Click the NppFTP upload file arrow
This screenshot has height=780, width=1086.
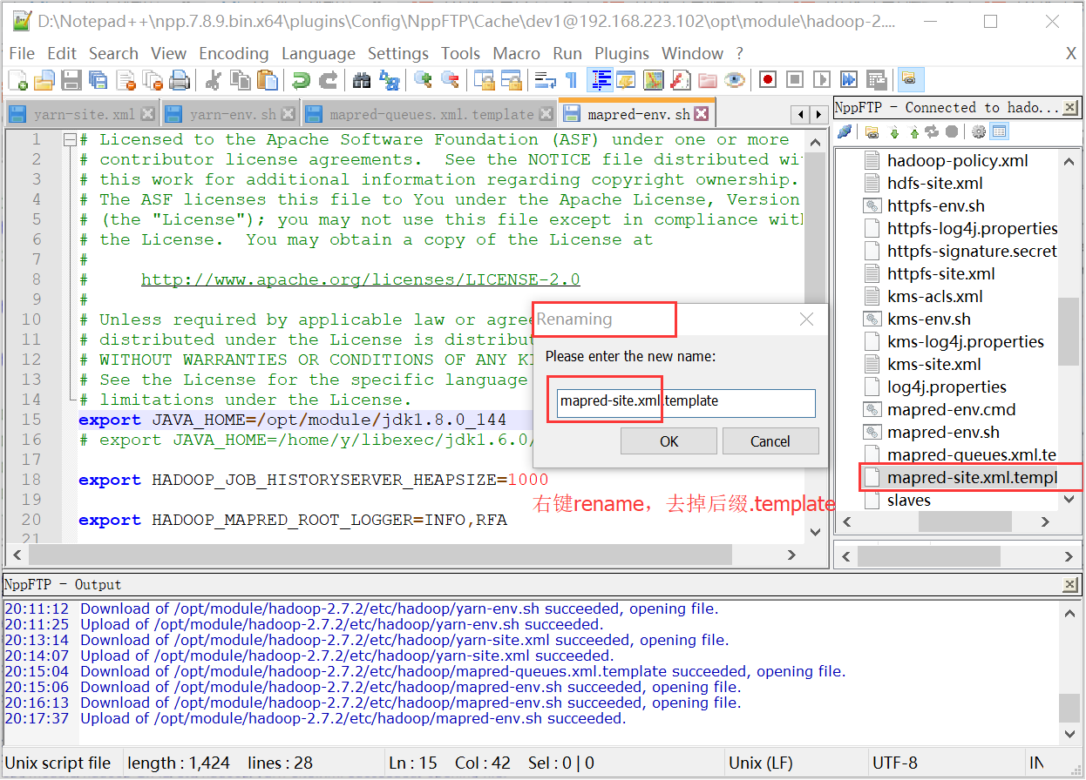point(913,132)
